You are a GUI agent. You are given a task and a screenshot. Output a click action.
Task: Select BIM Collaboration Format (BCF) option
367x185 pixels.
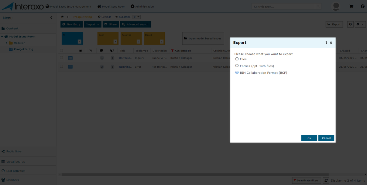237,73
